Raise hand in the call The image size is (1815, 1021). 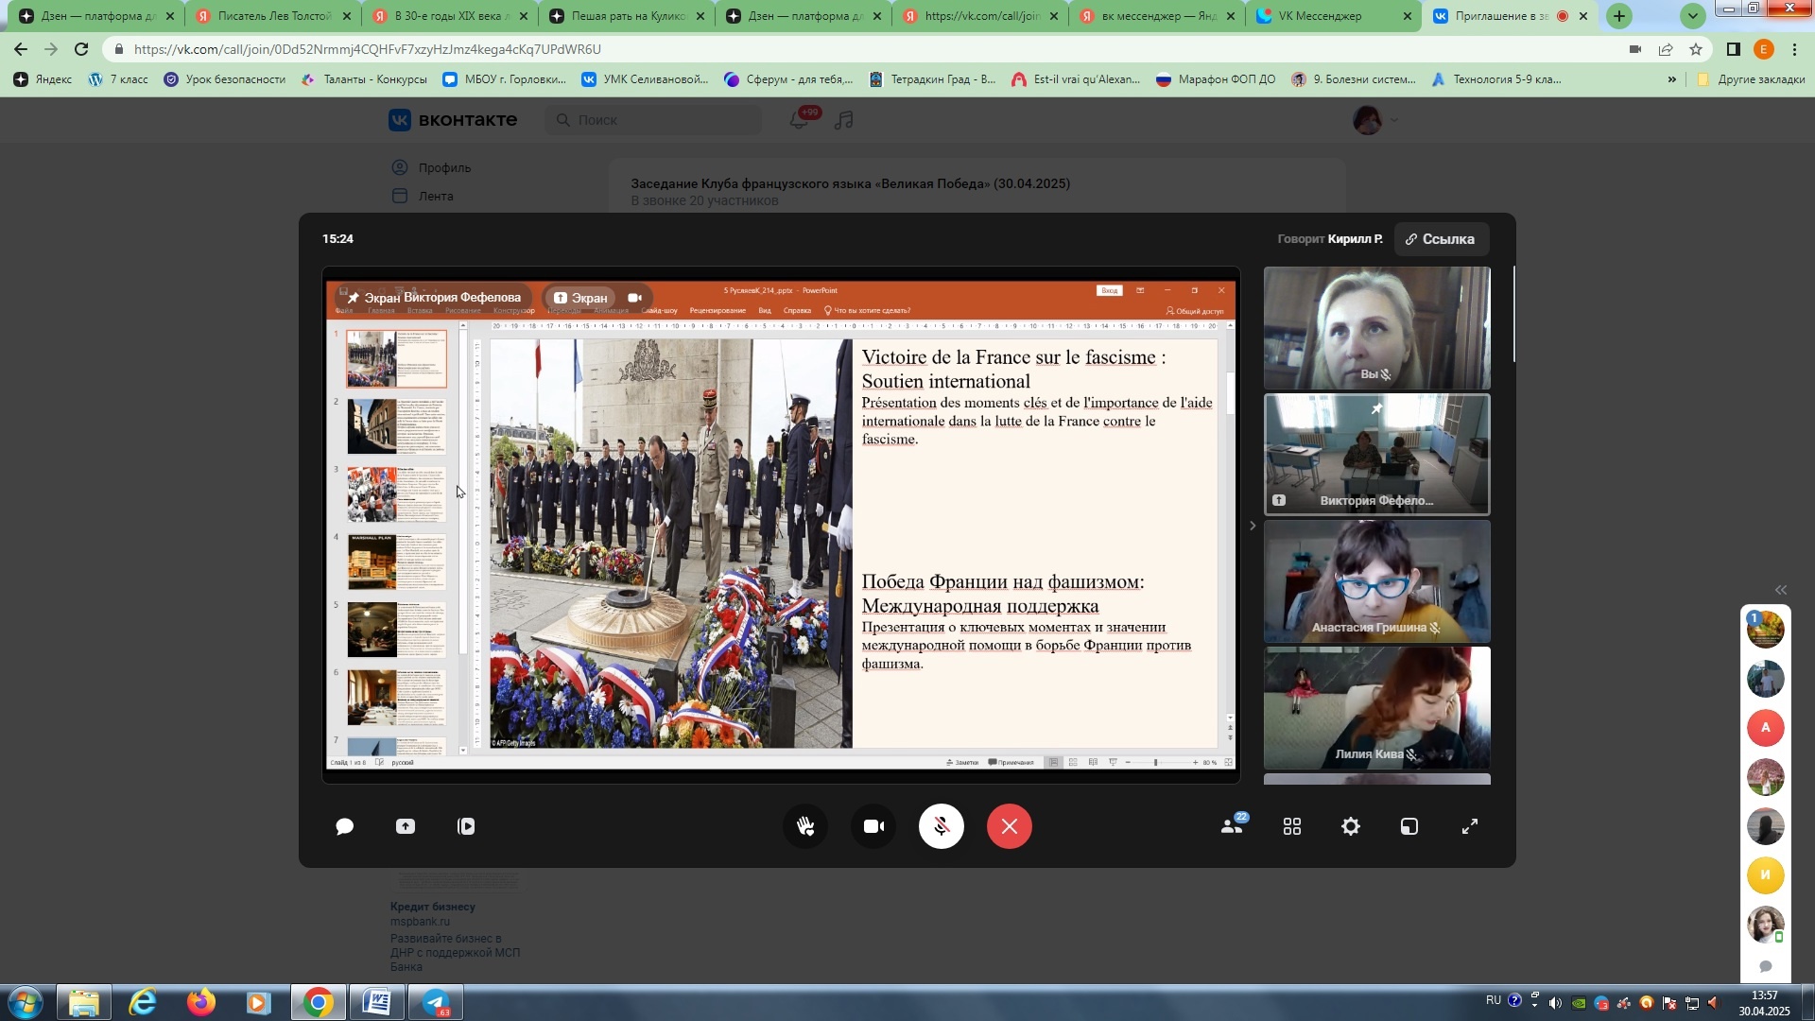click(805, 826)
